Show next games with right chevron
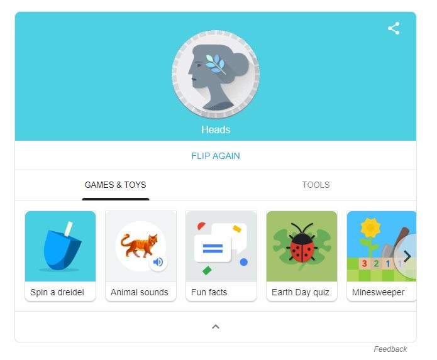This screenshot has height=360, width=437. 407,256
